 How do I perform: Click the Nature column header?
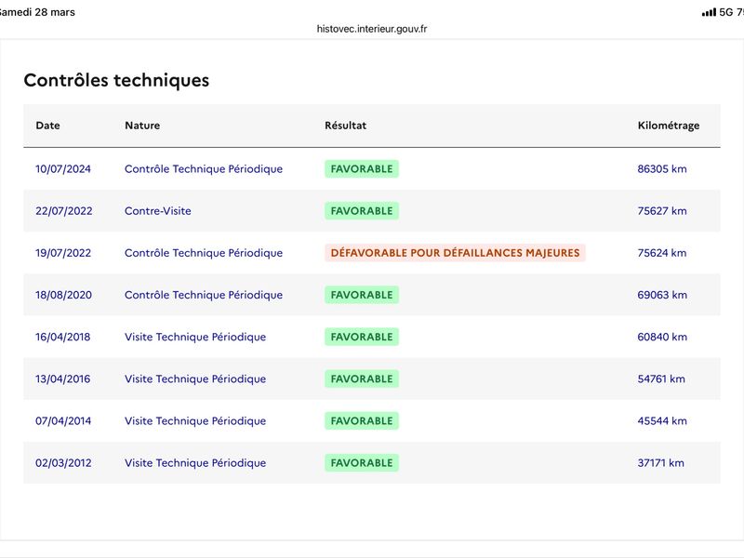point(142,126)
